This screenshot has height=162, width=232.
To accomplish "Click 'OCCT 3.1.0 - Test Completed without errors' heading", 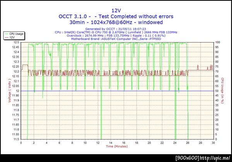I will point(116,16).
